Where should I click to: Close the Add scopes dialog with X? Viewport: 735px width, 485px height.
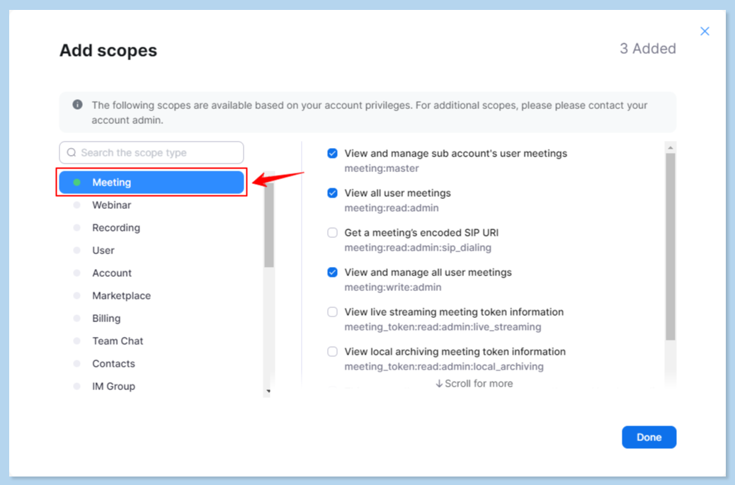click(x=705, y=31)
